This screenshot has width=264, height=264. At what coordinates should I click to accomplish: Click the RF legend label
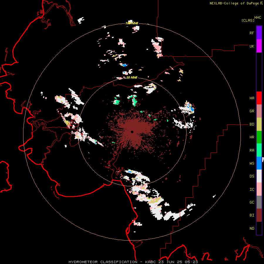pos(252,33)
